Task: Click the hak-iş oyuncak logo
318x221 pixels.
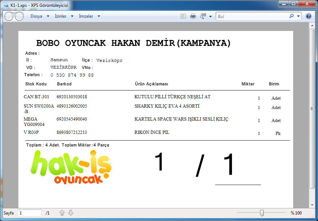Action: click(70, 167)
